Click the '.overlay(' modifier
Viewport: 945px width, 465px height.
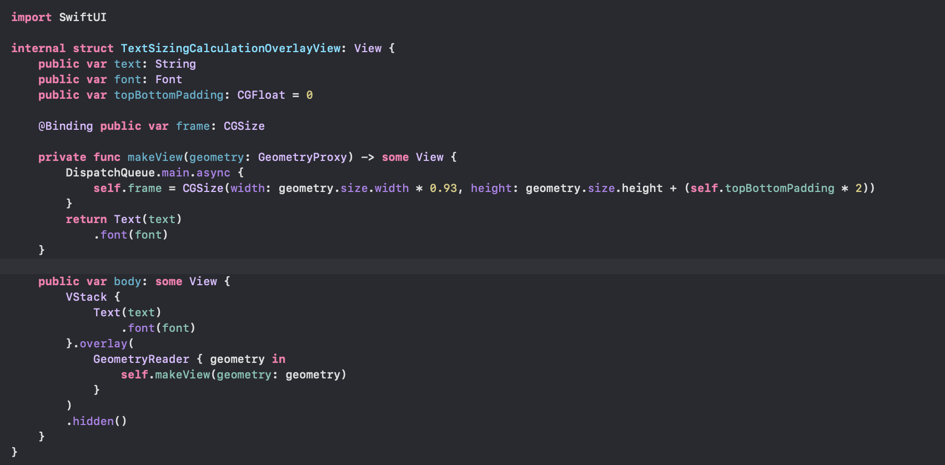click(103, 343)
